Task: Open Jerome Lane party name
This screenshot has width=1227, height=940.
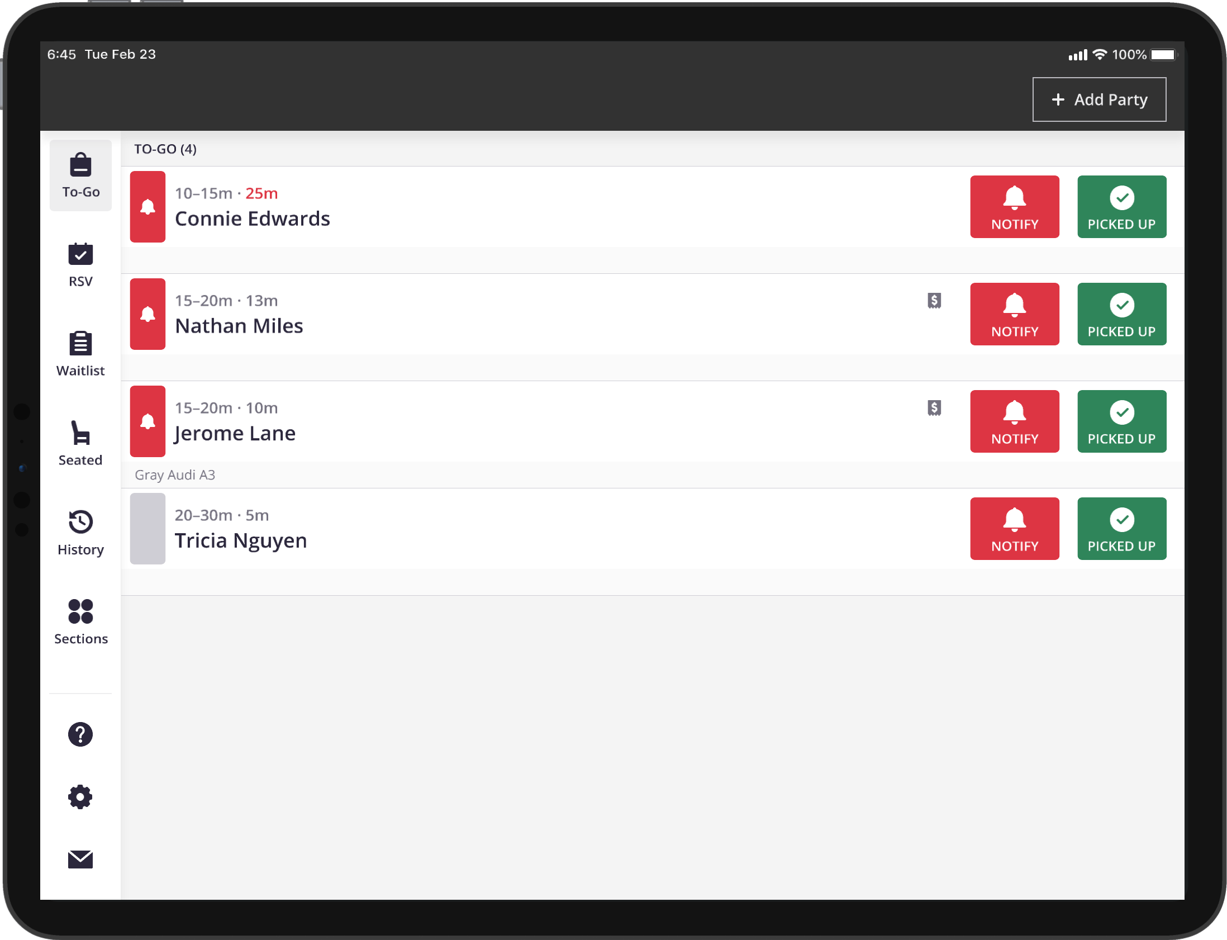Action: pyautogui.click(x=235, y=434)
